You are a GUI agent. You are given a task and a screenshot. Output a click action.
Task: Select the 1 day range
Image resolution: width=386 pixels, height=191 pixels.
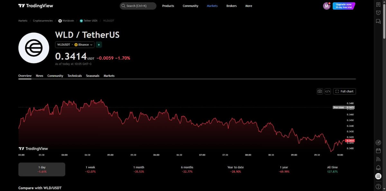coord(42,169)
